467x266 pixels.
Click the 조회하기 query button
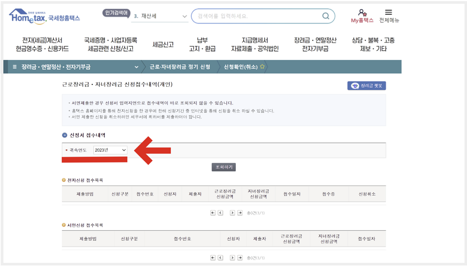[x=224, y=167]
